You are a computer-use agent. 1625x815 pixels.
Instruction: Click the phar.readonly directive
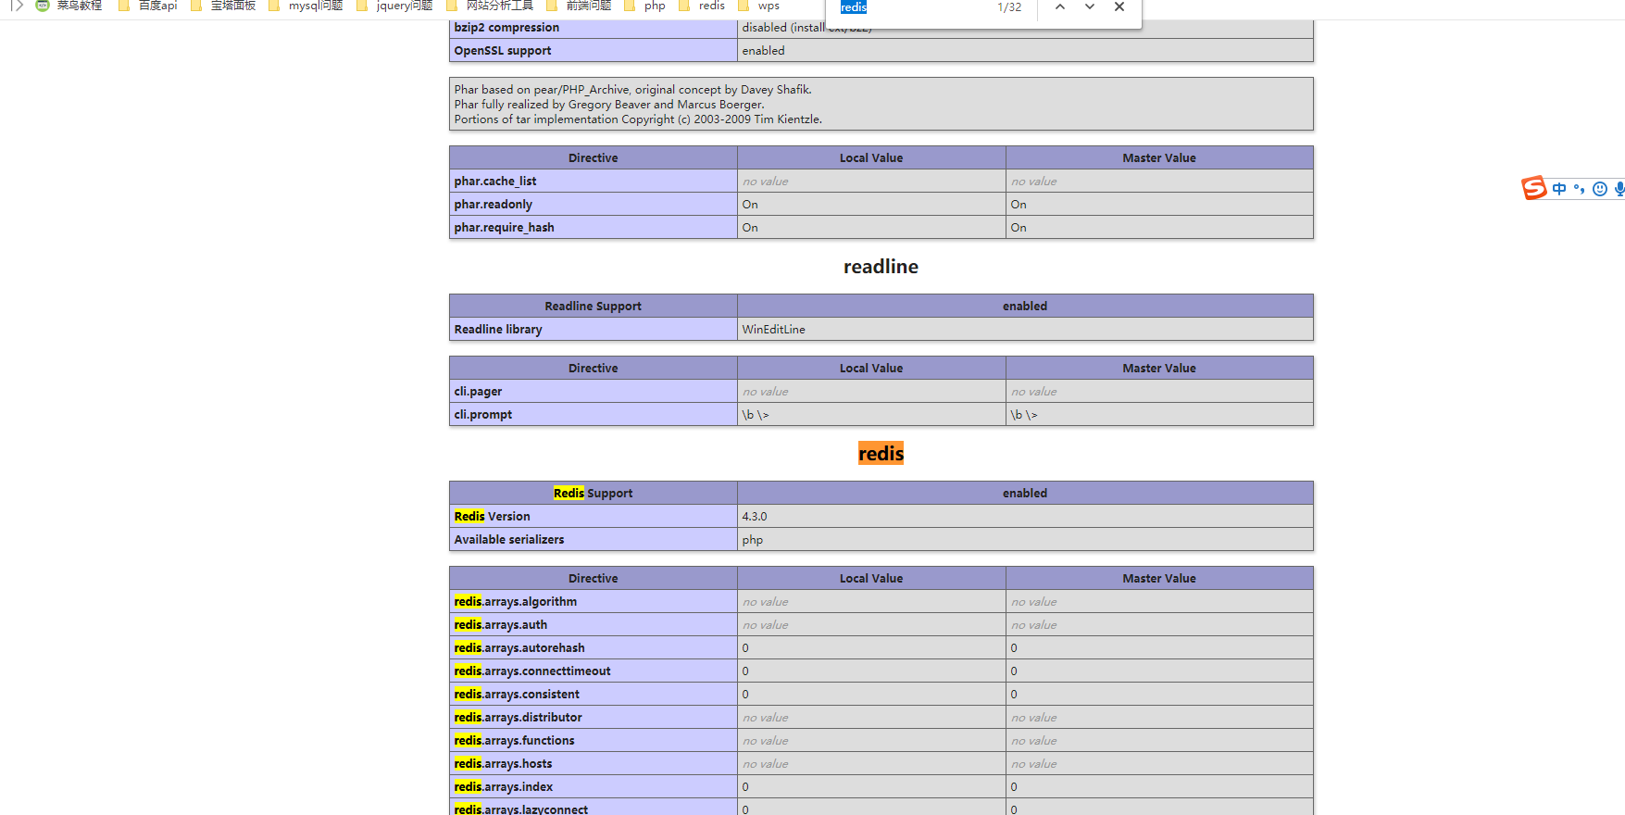tap(494, 205)
